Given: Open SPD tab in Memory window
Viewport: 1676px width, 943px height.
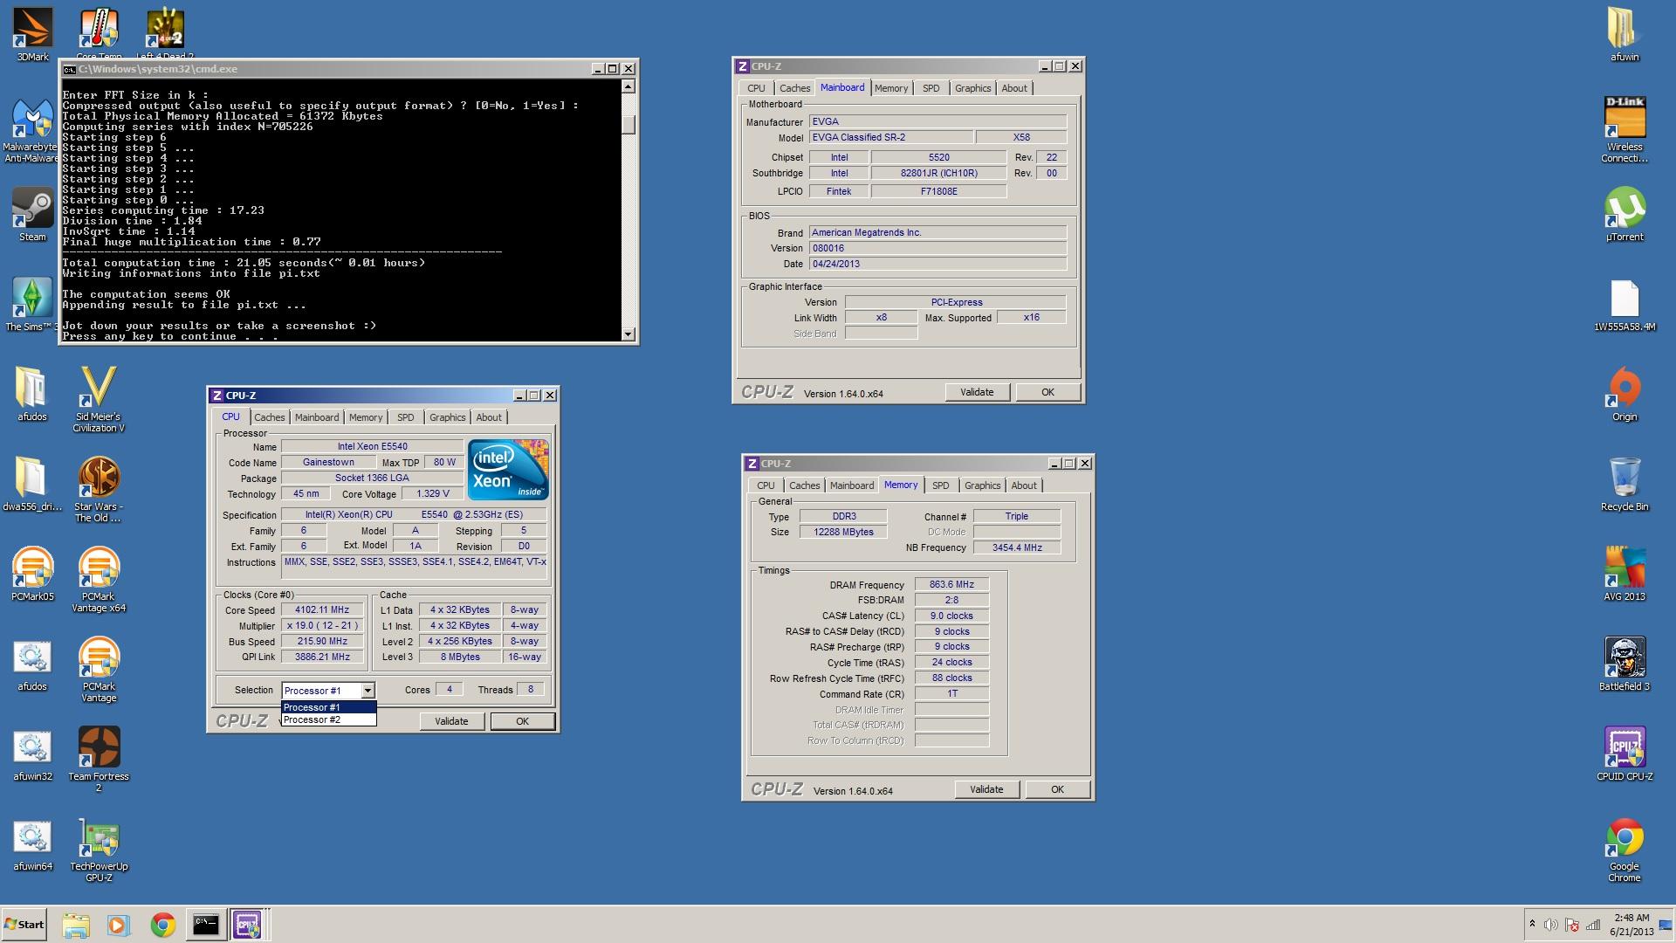Looking at the screenshot, I should 940,485.
